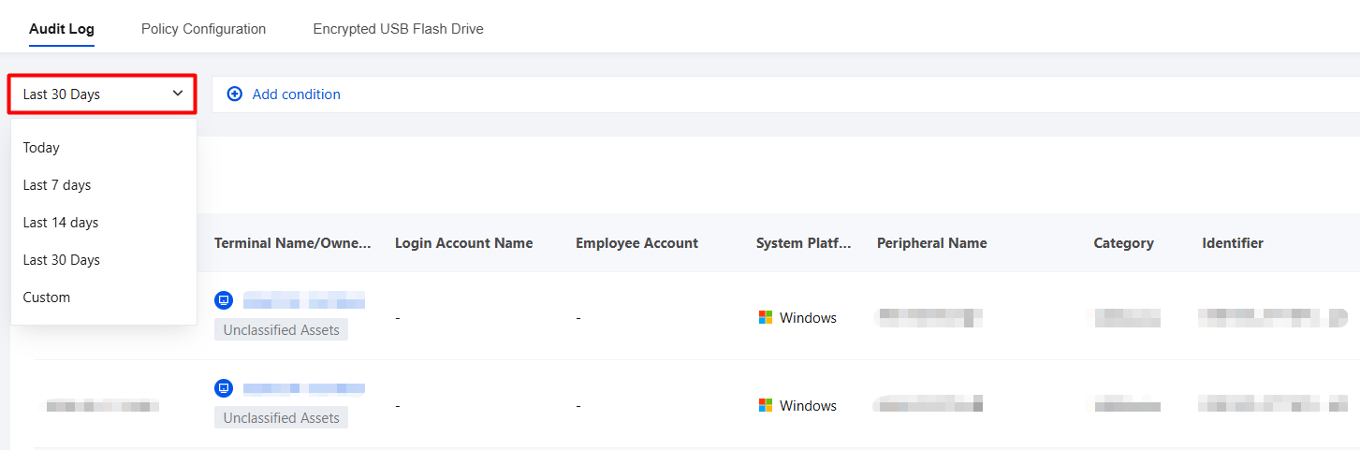The image size is (1360, 450).
Task: Click the Windows logo in second row
Action: (x=766, y=406)
